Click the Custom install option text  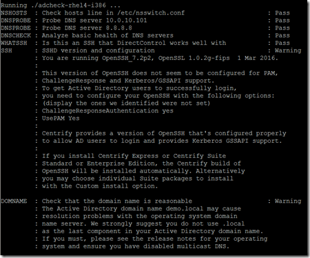(117, 186)
